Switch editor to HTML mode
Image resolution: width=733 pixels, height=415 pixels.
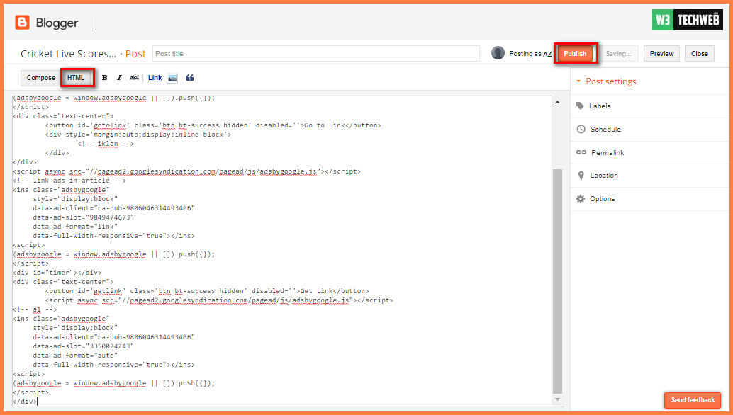tap(76, 78)
